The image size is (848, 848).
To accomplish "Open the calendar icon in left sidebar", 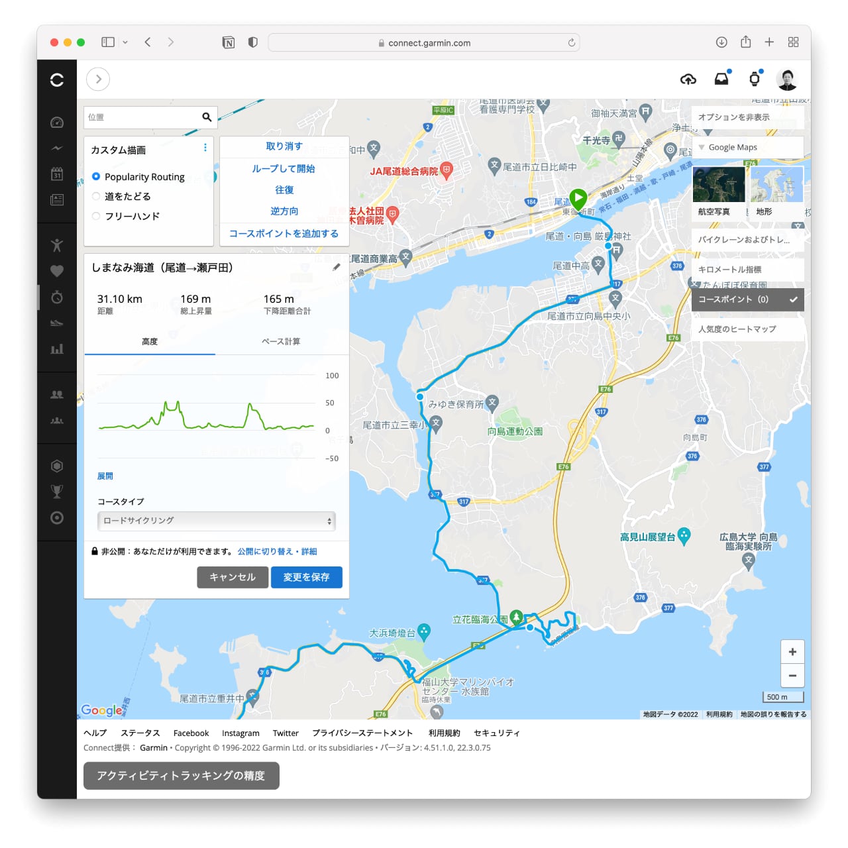I will 57,174.
